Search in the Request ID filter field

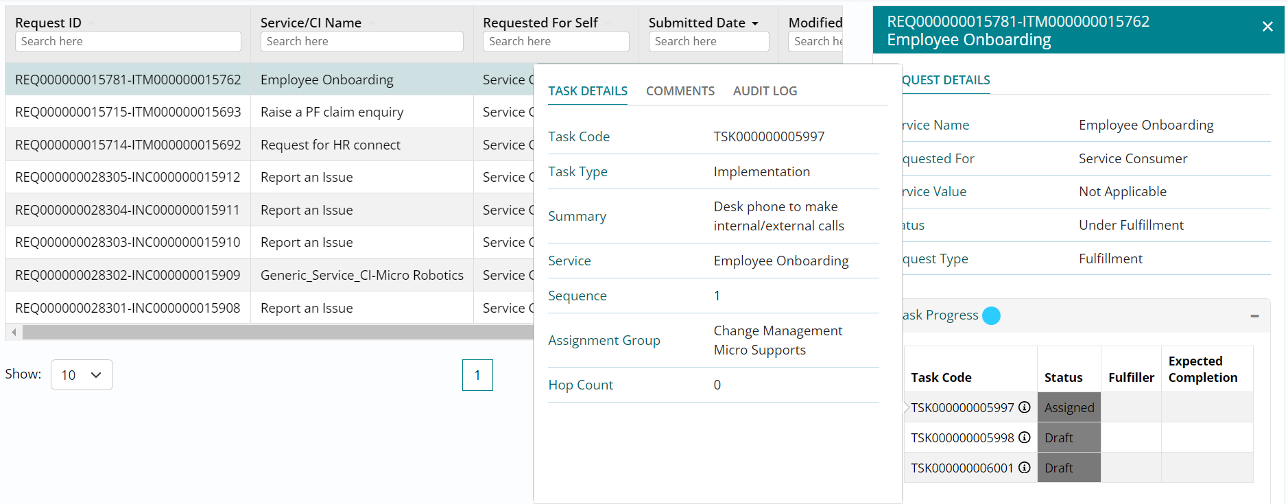coord(128,41)
